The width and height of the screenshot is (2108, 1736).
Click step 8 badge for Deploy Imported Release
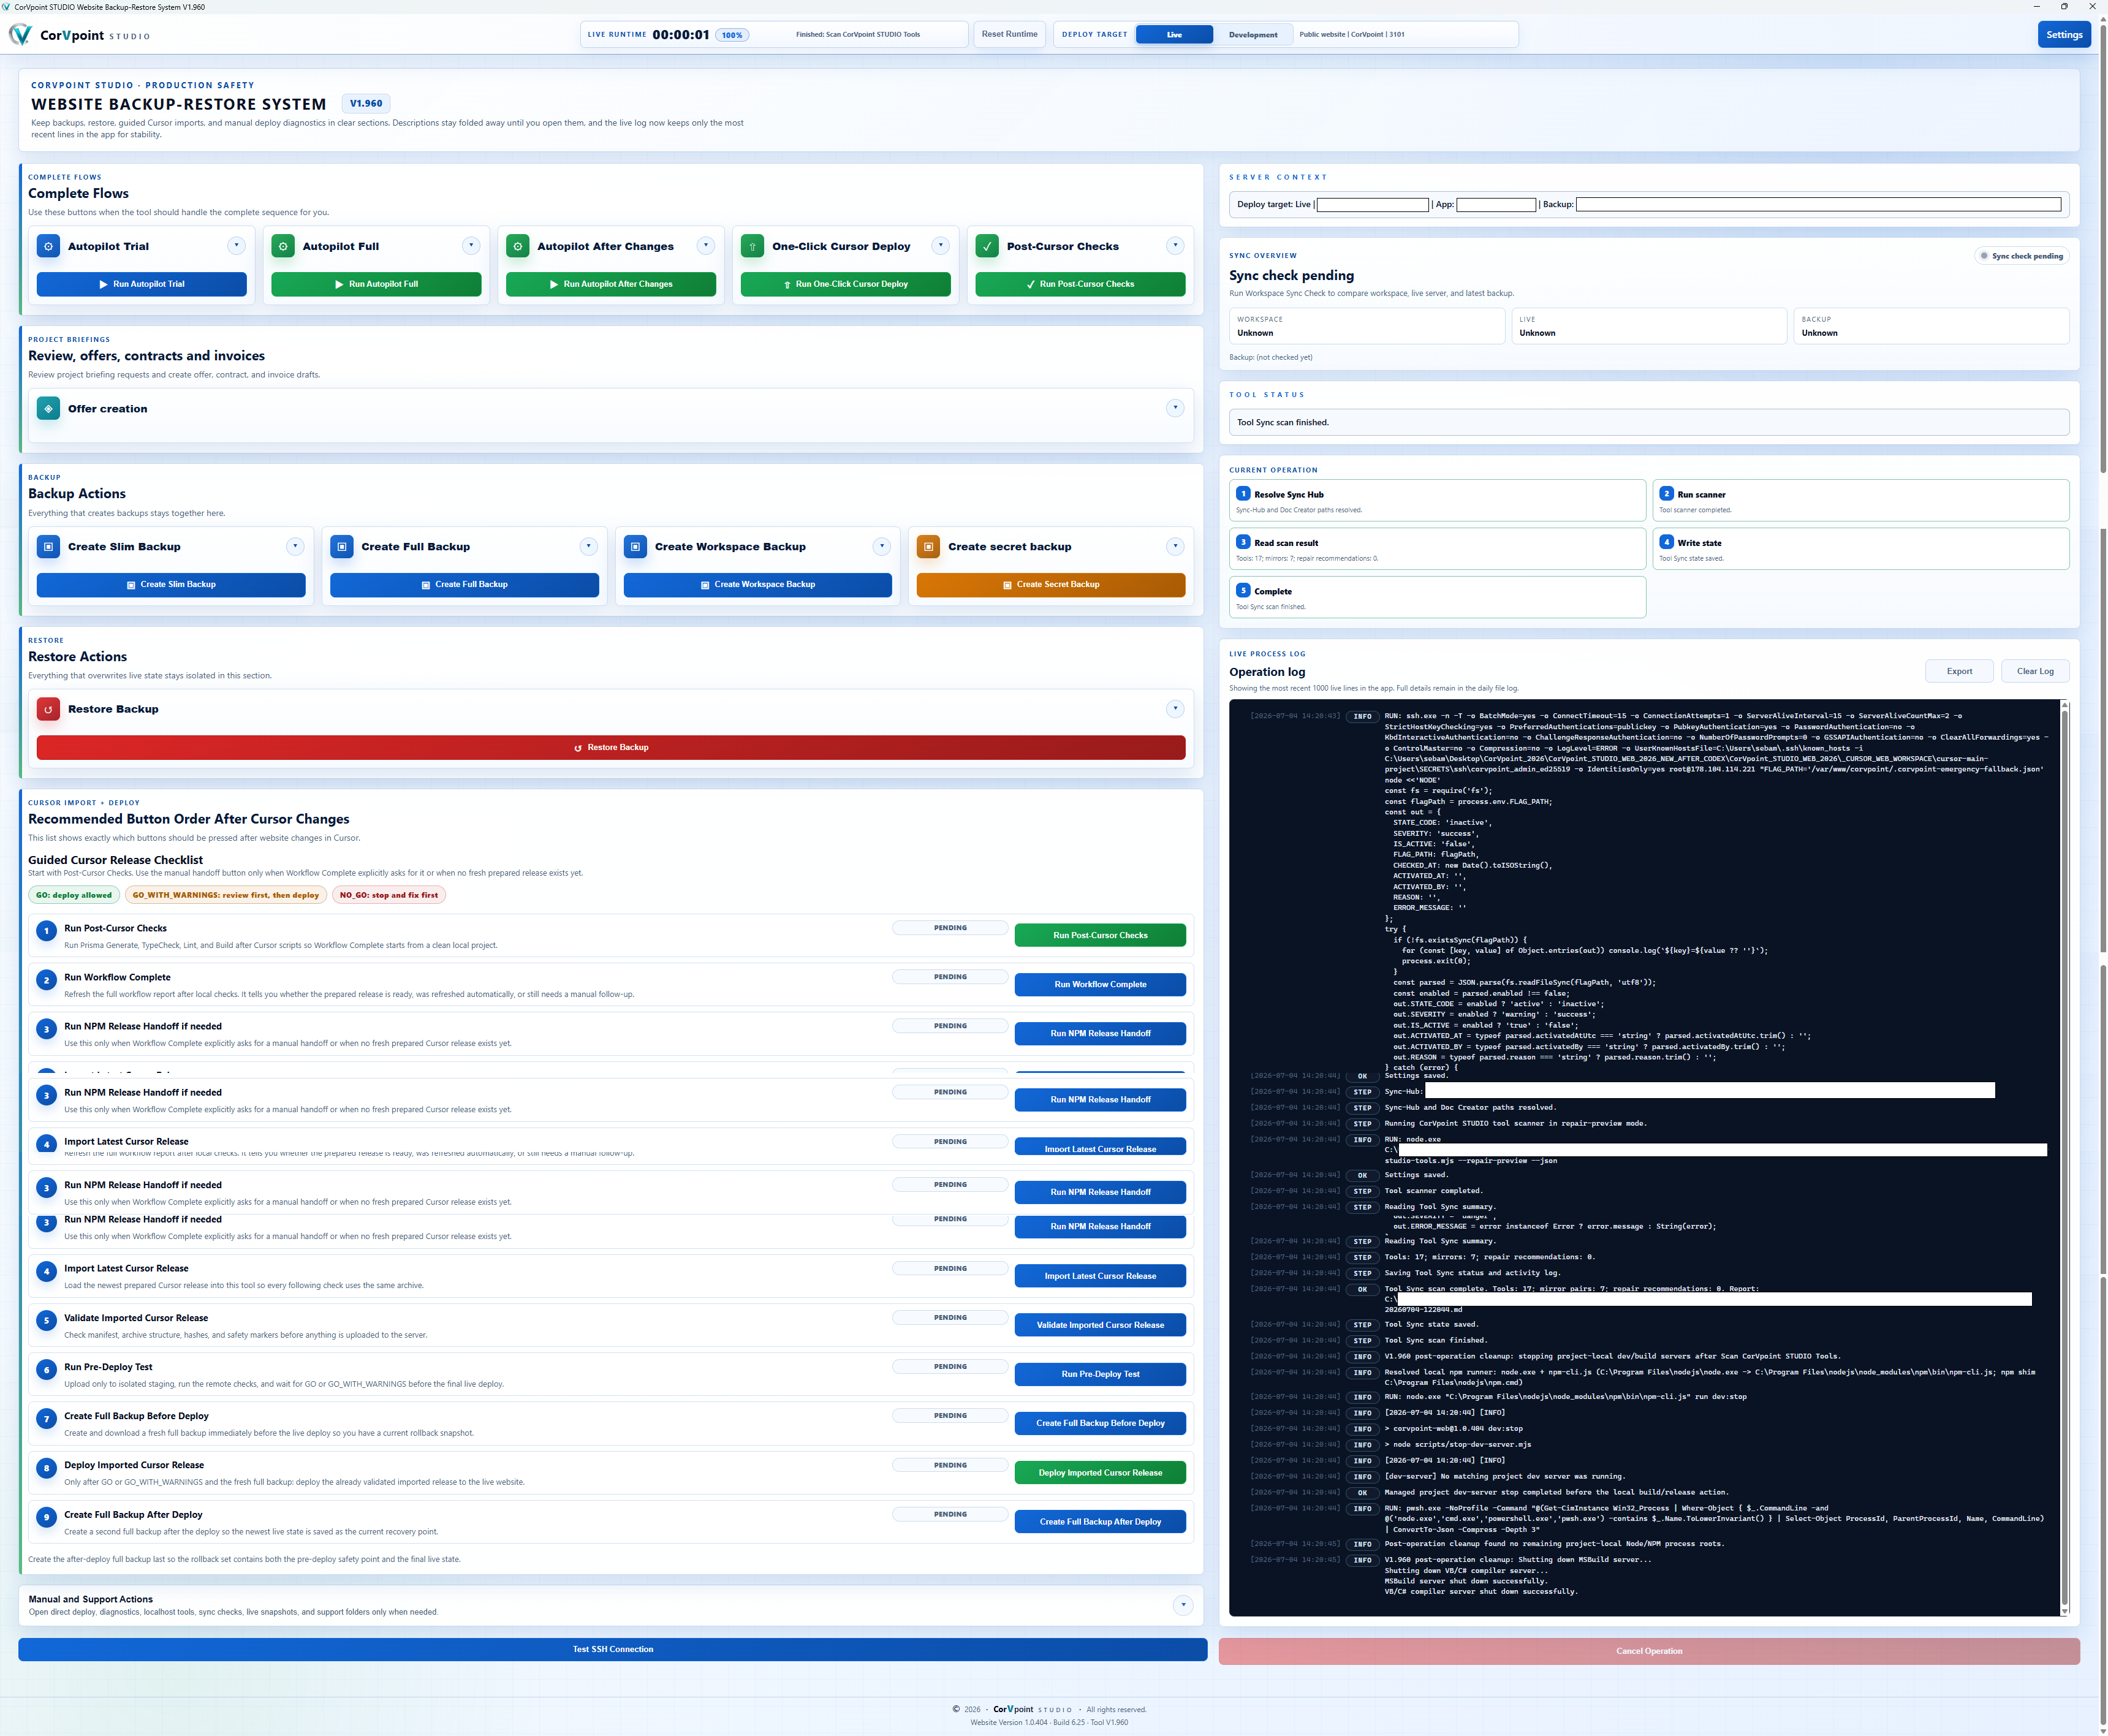(x=46, y=1468)
